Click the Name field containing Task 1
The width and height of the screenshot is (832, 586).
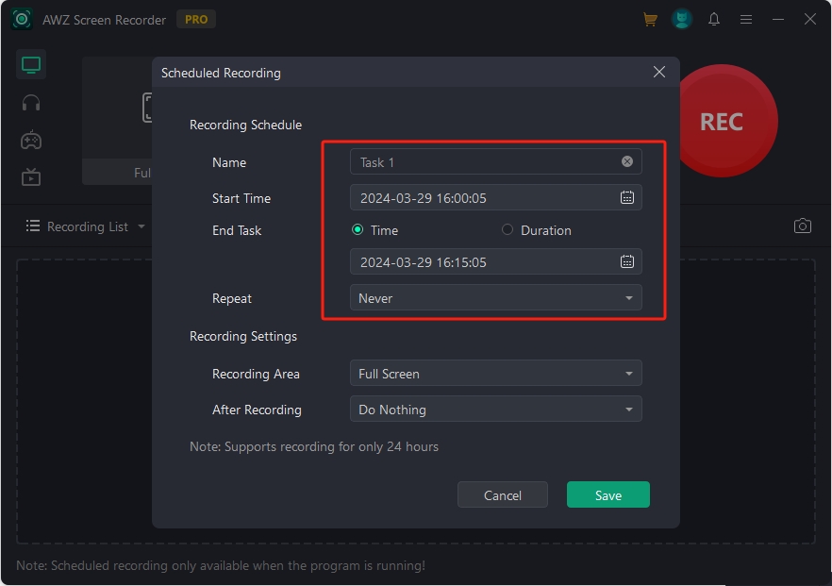[x=495, y=162]
